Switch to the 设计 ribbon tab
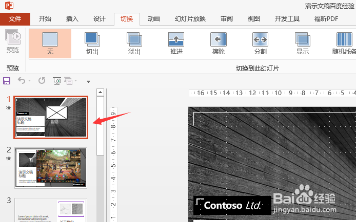 pyautogui.click(x=100, y=19)
